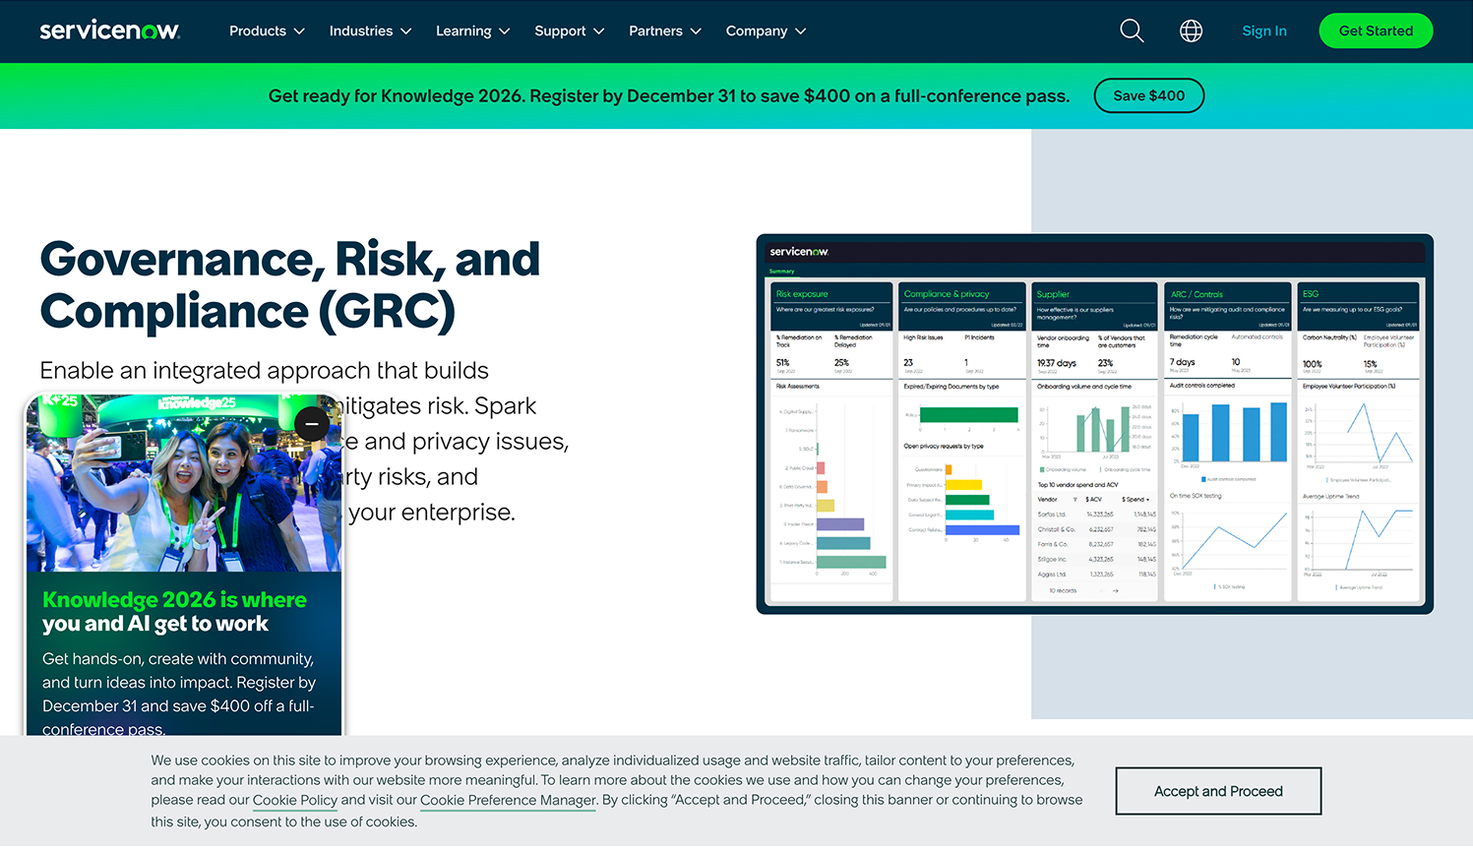
Task: Open the '$ Spend' column sort dropdown
Action: coord(1147,500)
